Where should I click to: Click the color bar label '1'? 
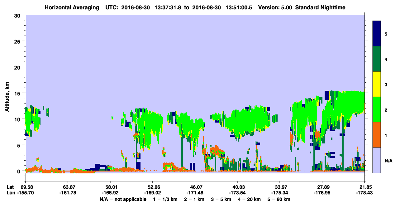pyautogui.click(x=386, y=135)
